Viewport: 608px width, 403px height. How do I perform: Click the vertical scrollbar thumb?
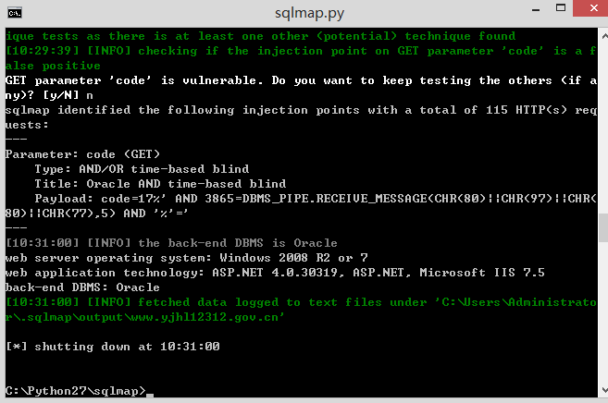(603, 227)
